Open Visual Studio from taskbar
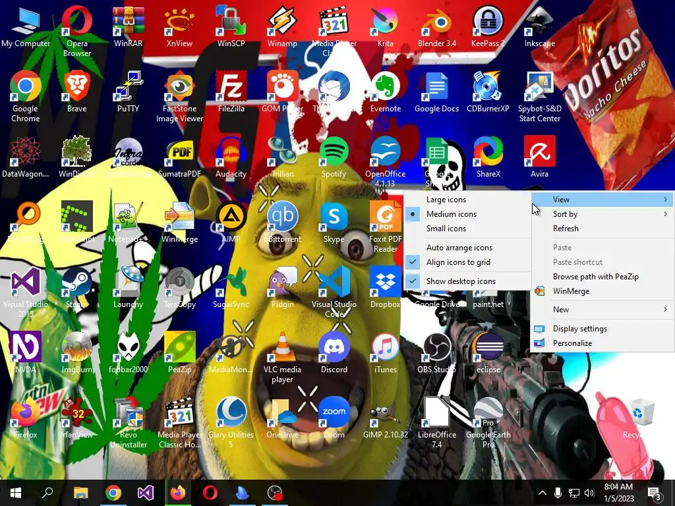The width and height of the screenshot is (675, 506). pos(146,493)
